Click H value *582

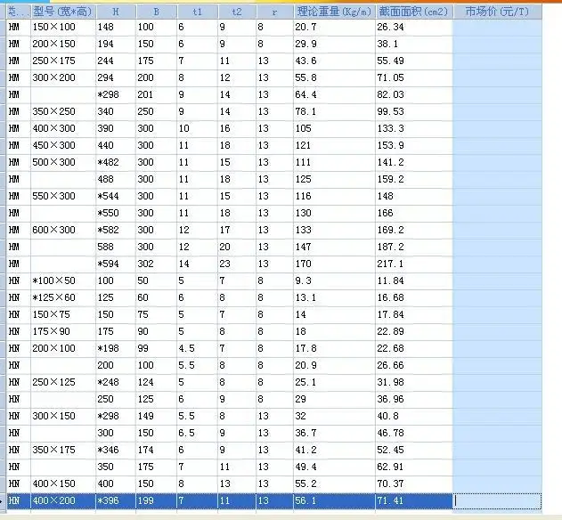click(109, 230)
